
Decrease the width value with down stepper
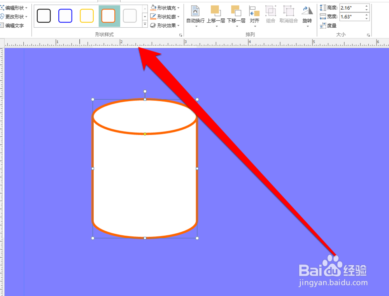click(x=366, y=19)
